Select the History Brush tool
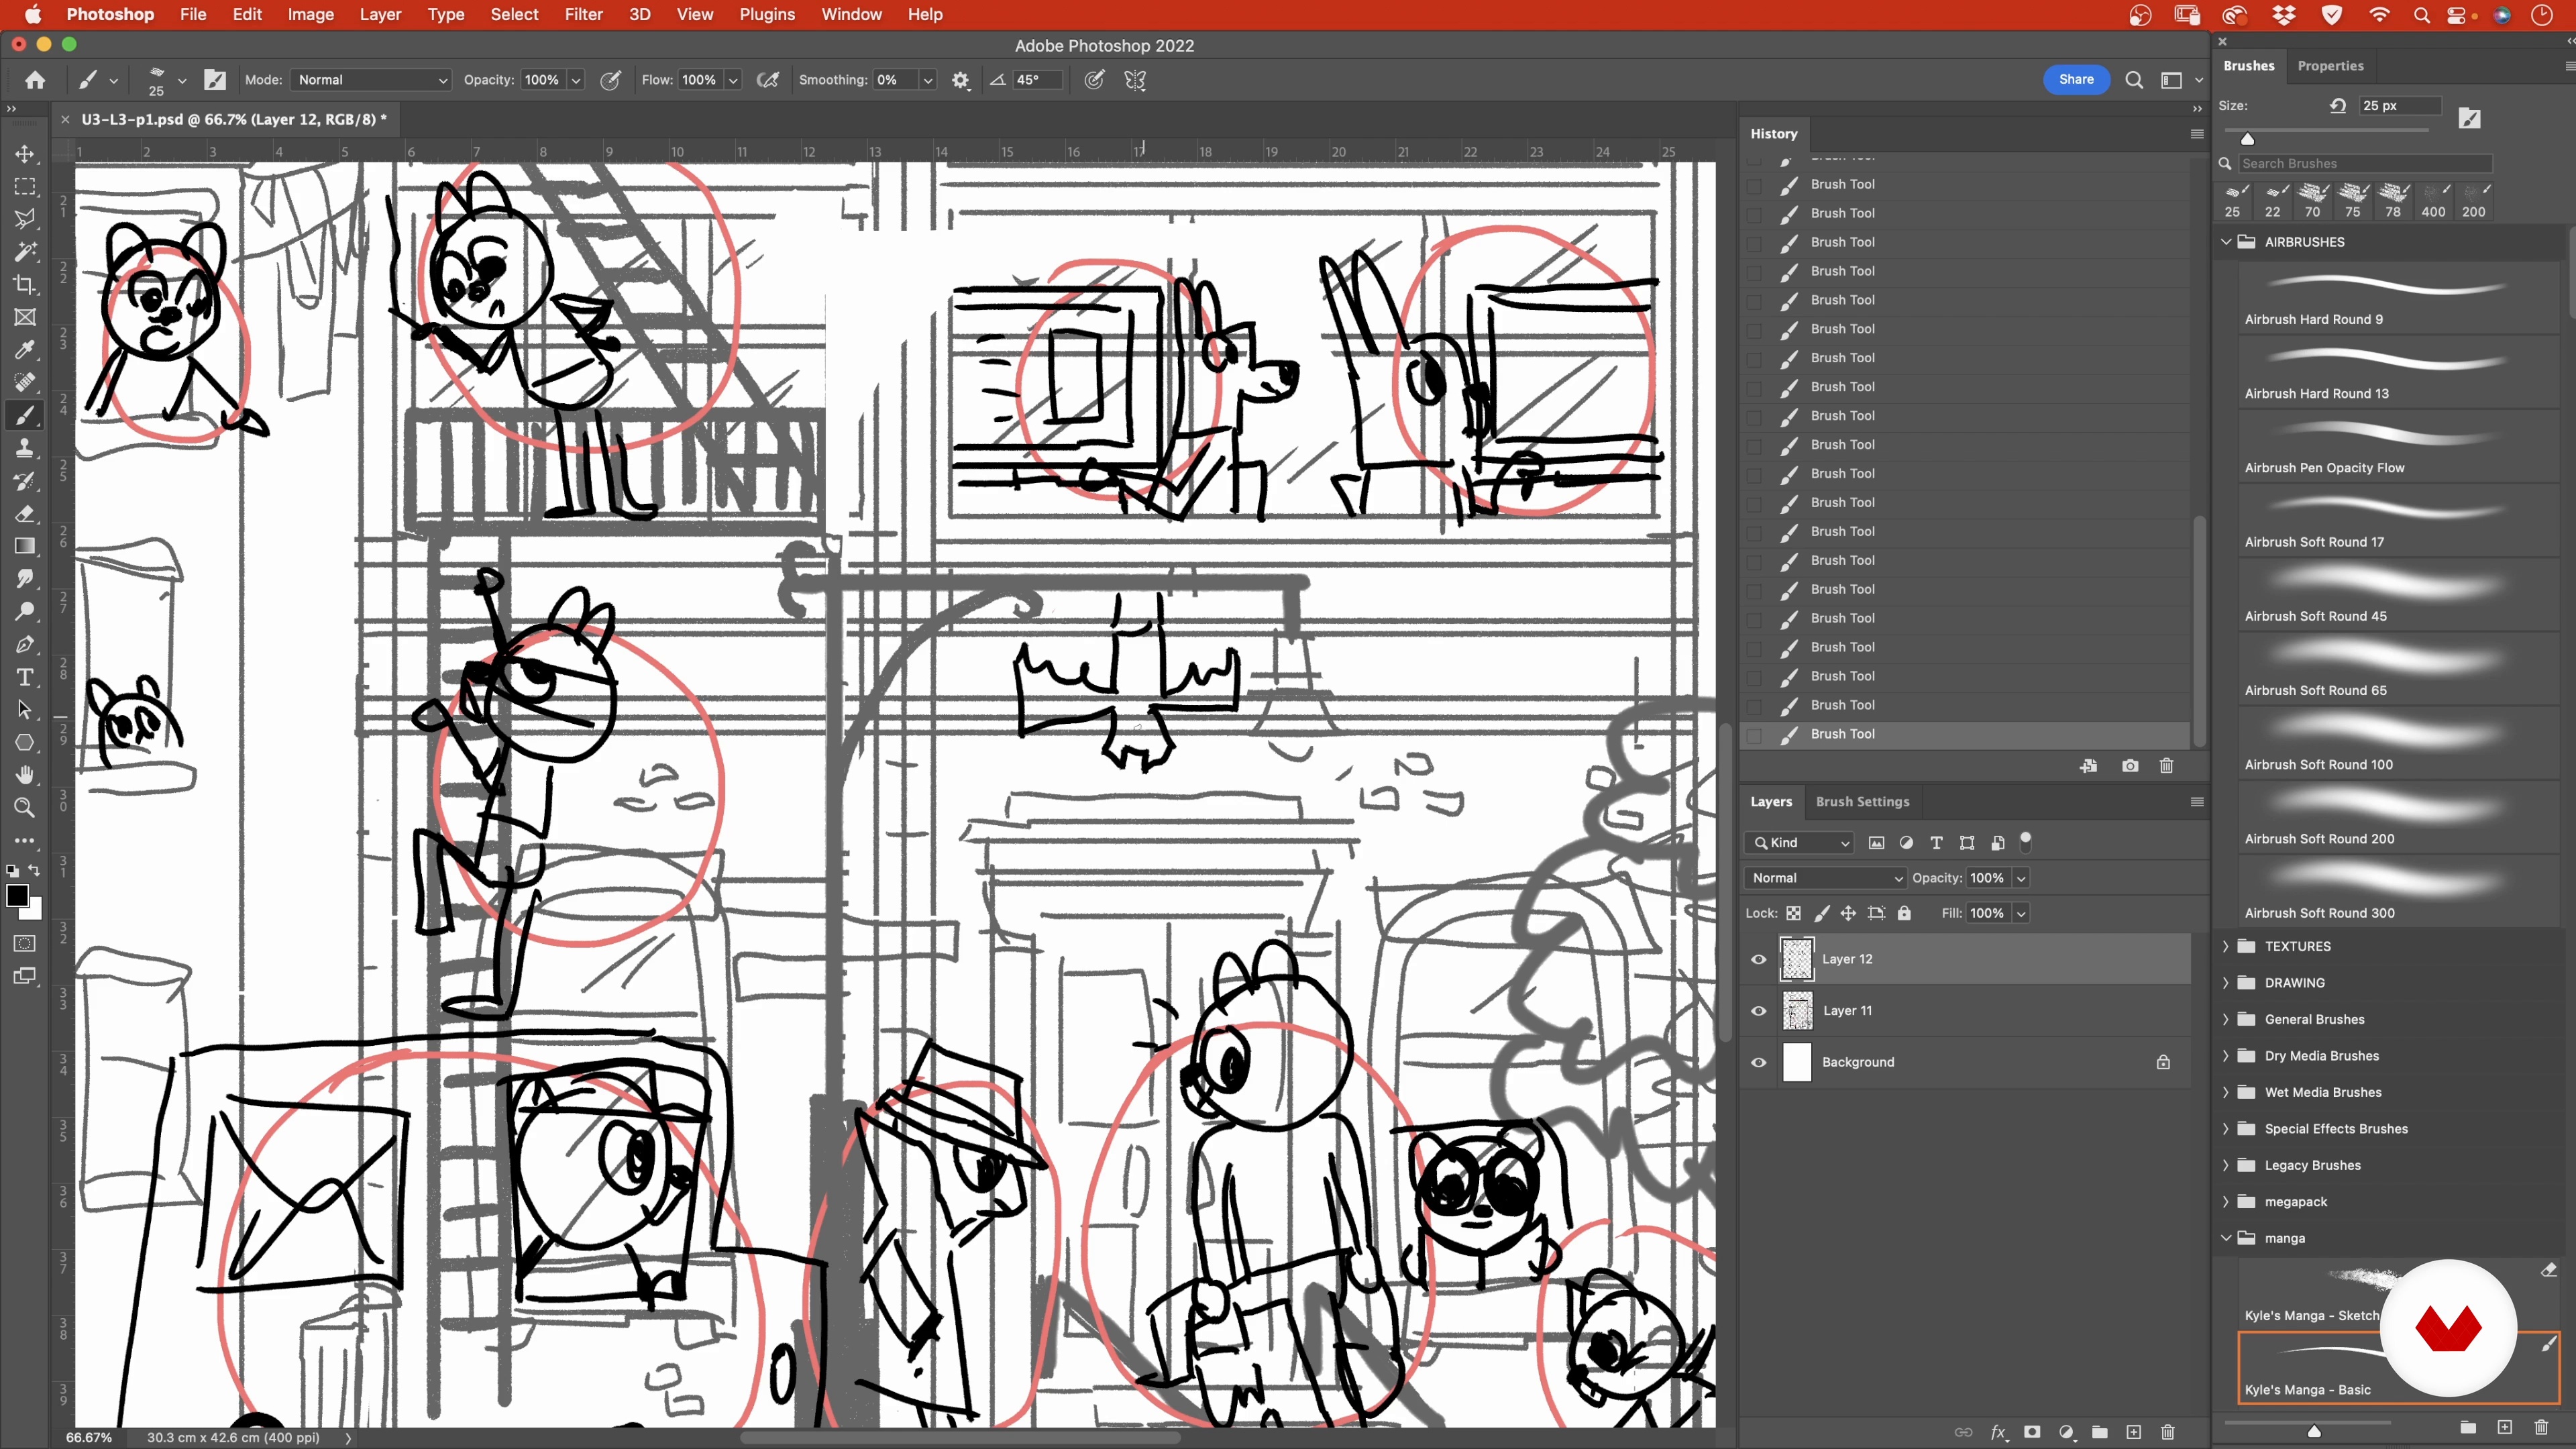This screenshot has height=1449, width=2576. 25,481
